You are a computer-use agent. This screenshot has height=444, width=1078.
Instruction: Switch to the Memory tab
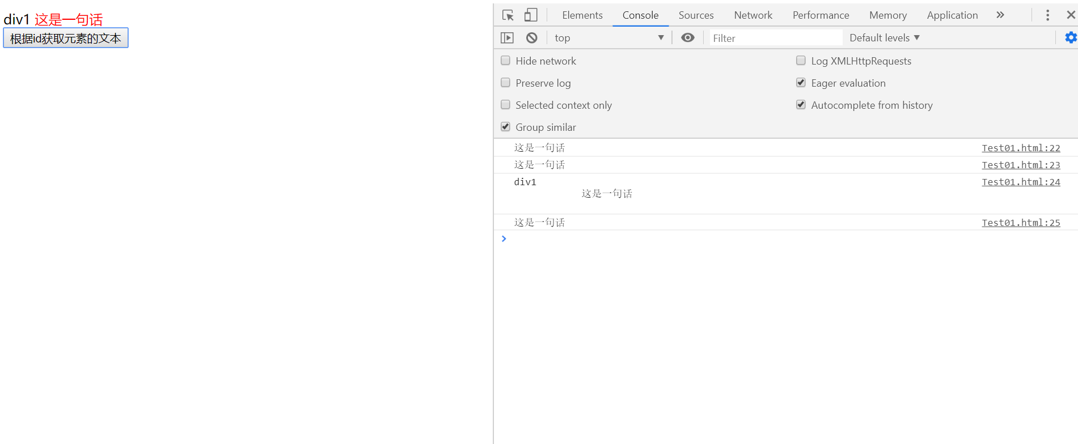click(x=888, y=15)
